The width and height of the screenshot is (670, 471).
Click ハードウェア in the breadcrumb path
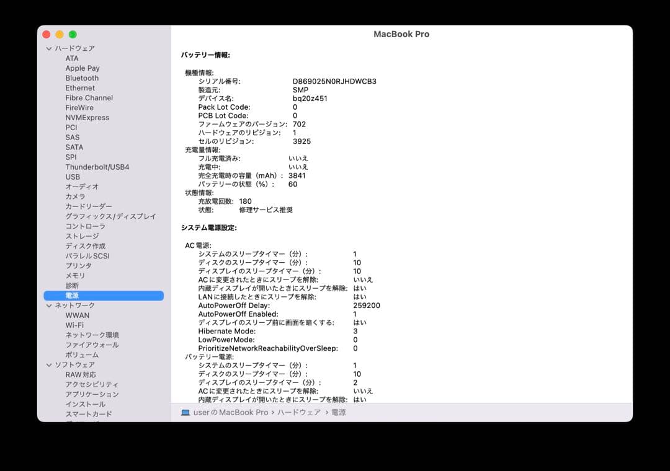(x=299, y=412)
